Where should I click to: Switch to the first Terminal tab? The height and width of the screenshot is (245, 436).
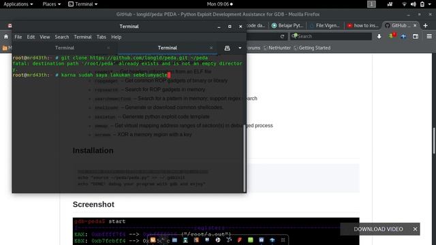65,48
